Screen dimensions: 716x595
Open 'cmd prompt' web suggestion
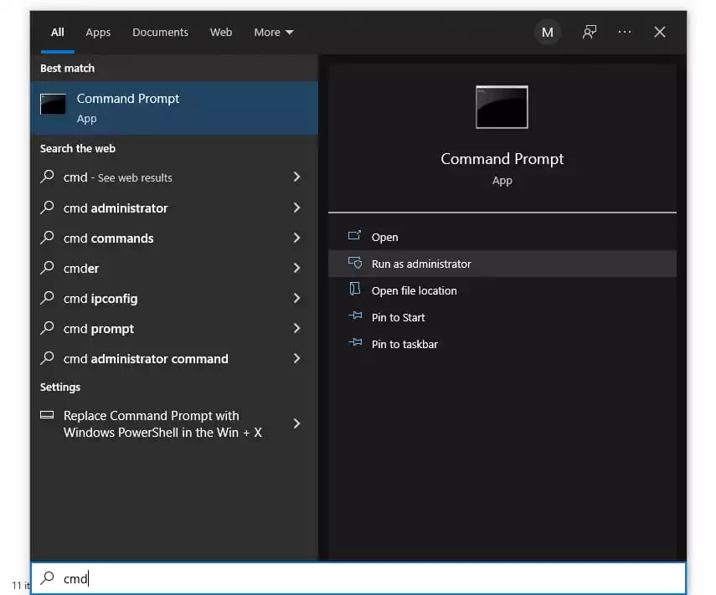tap(174, 329)
